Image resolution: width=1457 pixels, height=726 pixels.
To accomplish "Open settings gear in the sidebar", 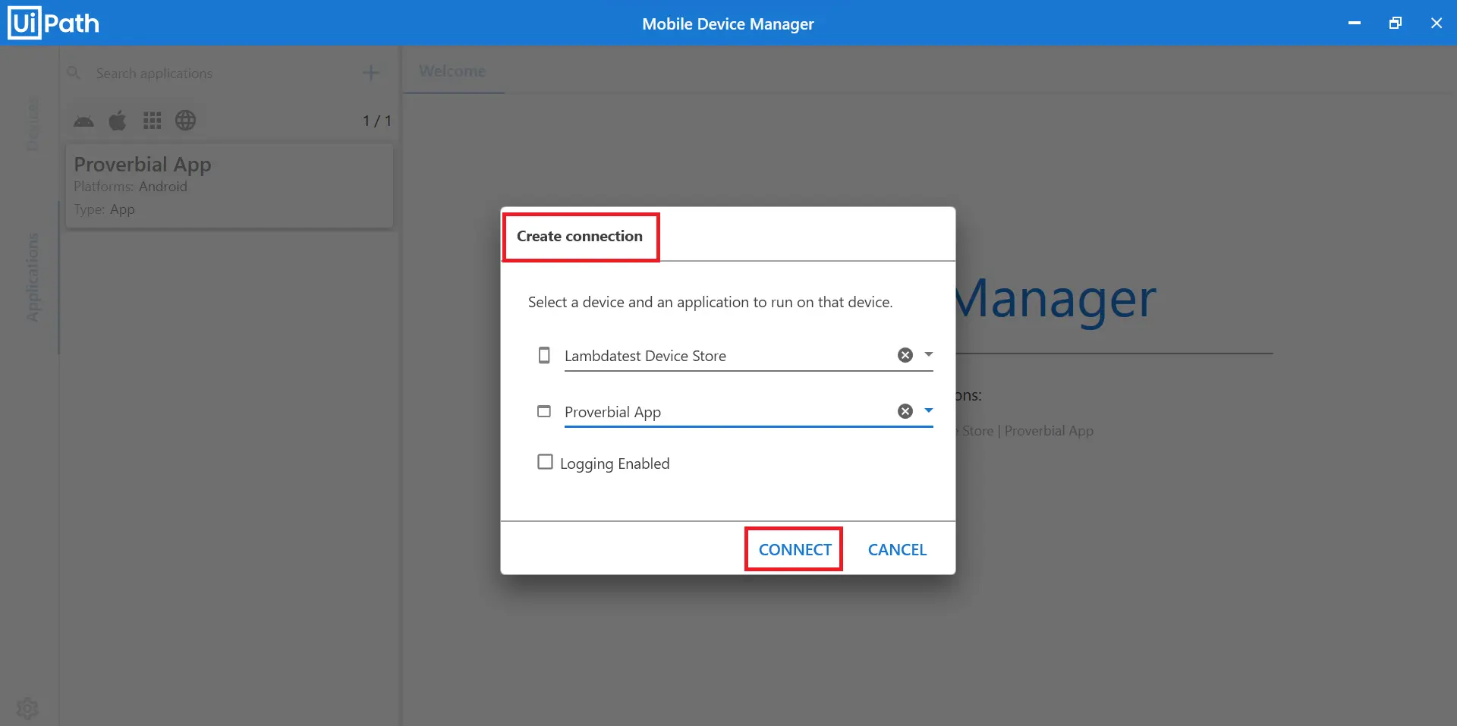I will pyautogui.click(x=27, y=708).
